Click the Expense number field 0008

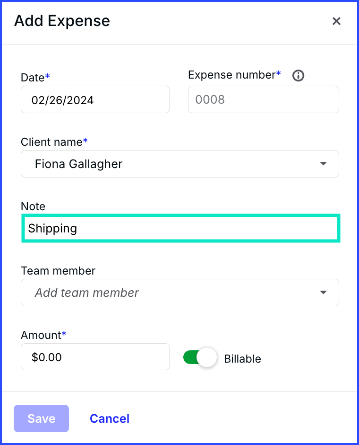[x=263, y=99]
